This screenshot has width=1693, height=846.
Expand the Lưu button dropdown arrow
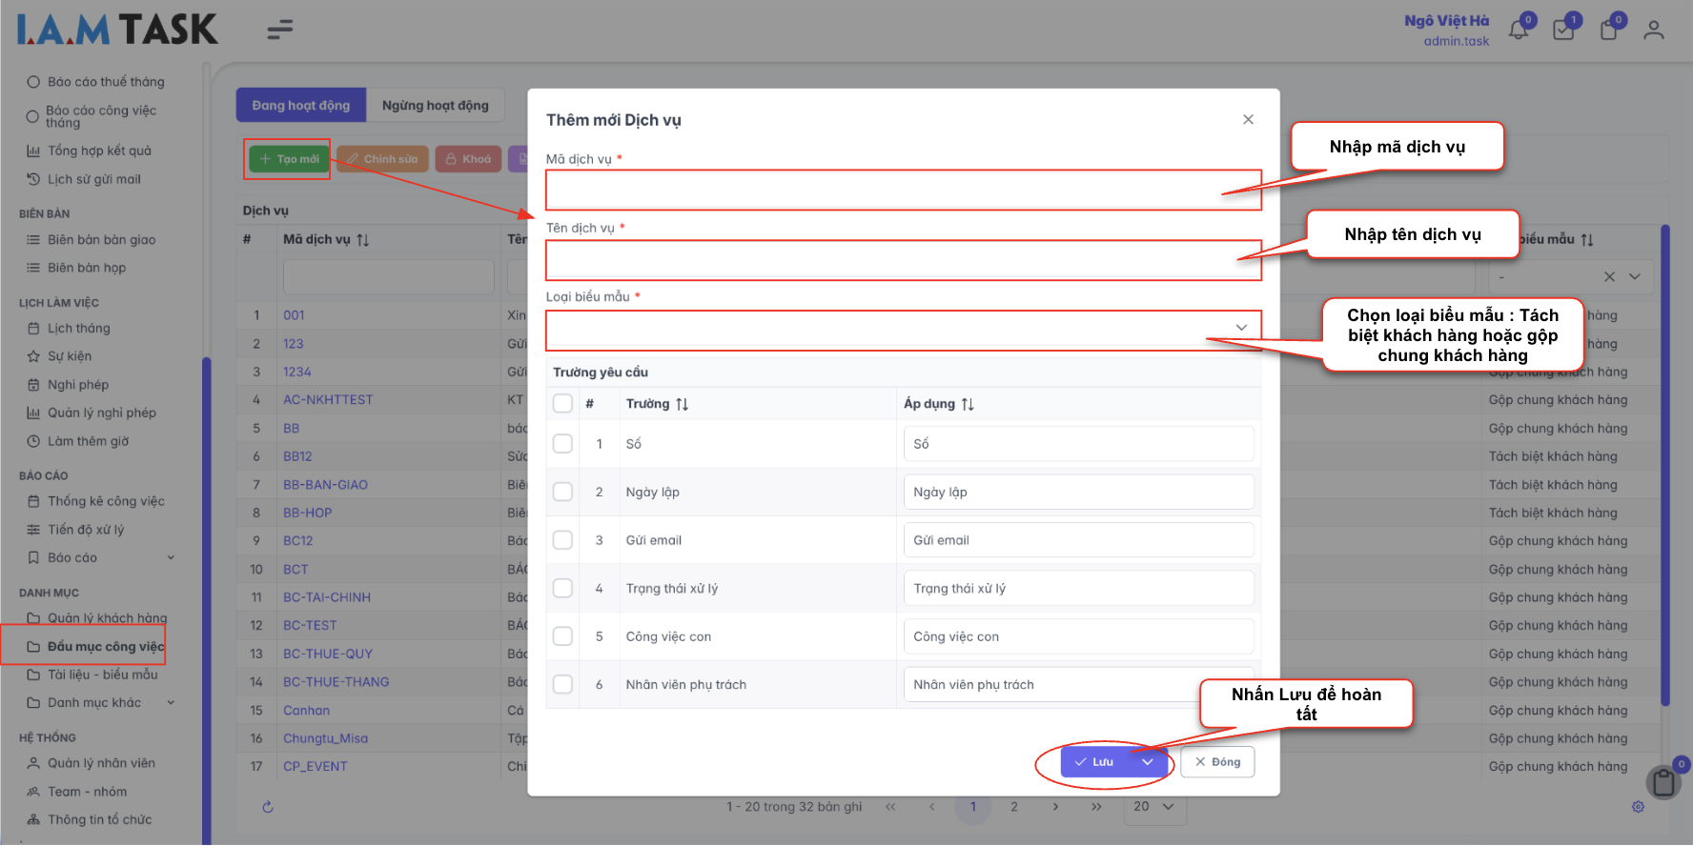1148,762
